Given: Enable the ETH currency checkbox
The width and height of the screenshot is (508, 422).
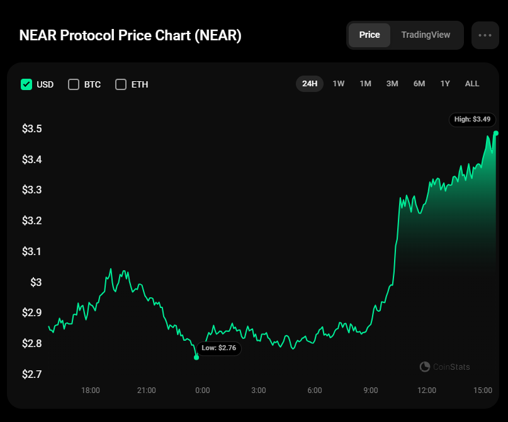Looking at the screenshot, I should pyautogui.click(x=121, y=84).
